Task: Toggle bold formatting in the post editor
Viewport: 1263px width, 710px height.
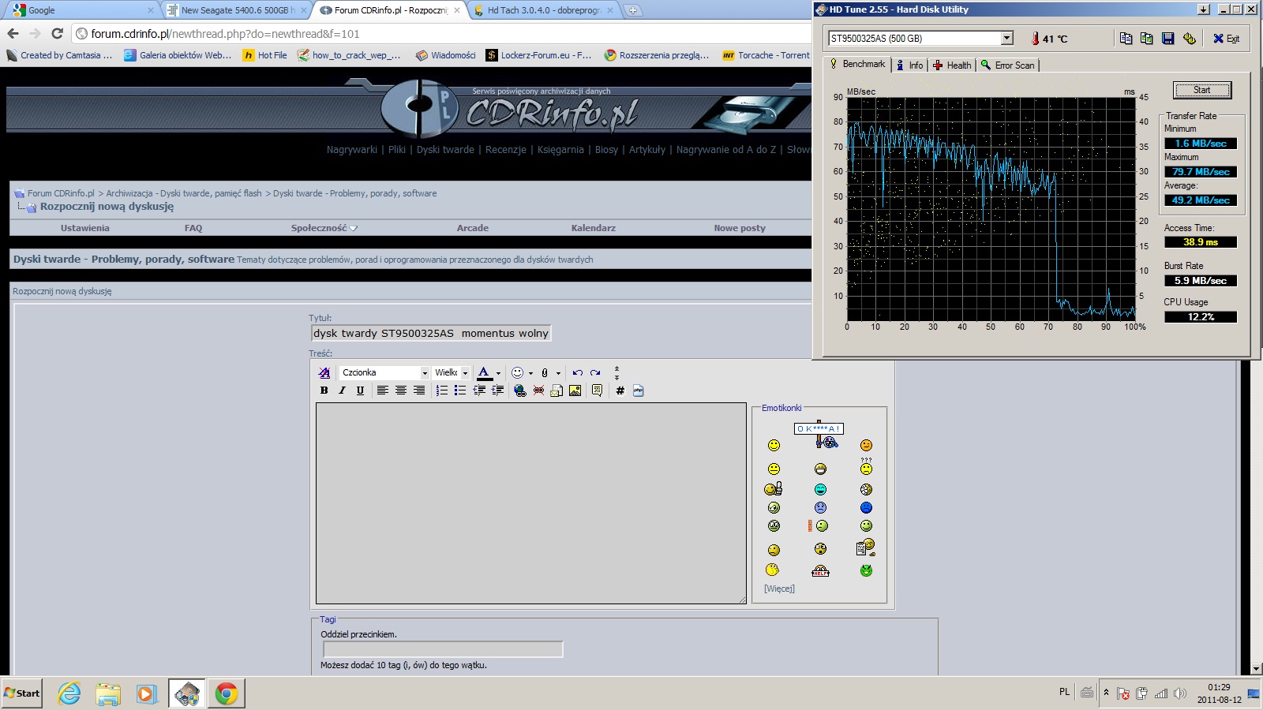Action: [x=324, y=390]
